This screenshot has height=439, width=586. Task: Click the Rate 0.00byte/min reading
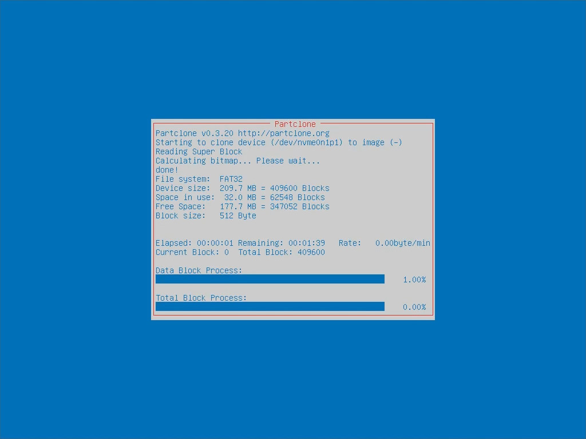384,243
